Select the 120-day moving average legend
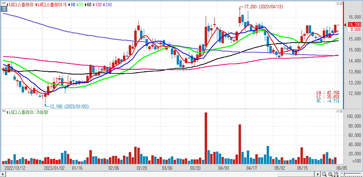 click(97, 4)
